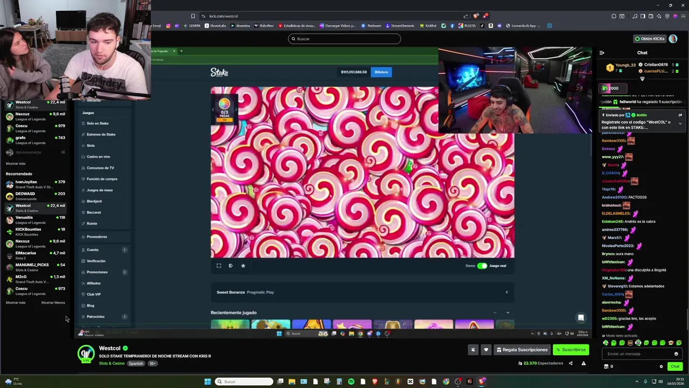Show hidden taskbar tray icons chevron
The width and height of the screenshot is (689, 388).
[x=638, y=382]
